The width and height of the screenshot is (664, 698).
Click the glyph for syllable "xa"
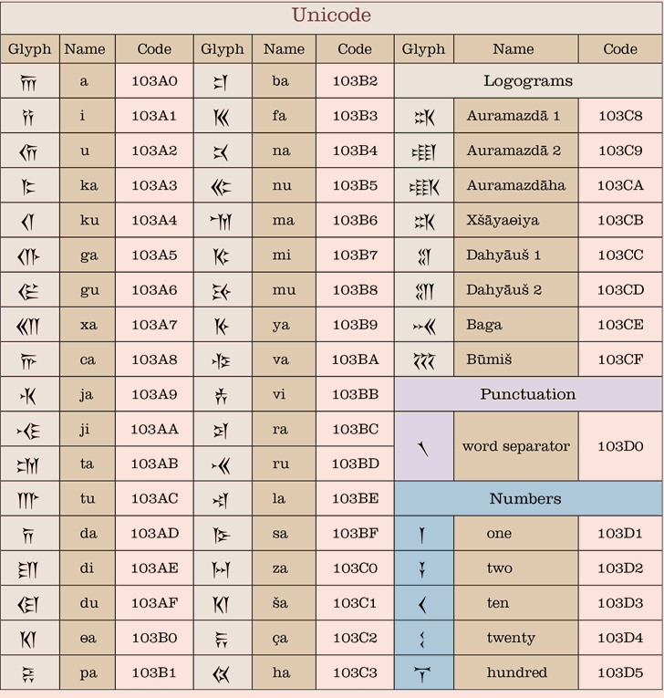[x=29, y=325]
